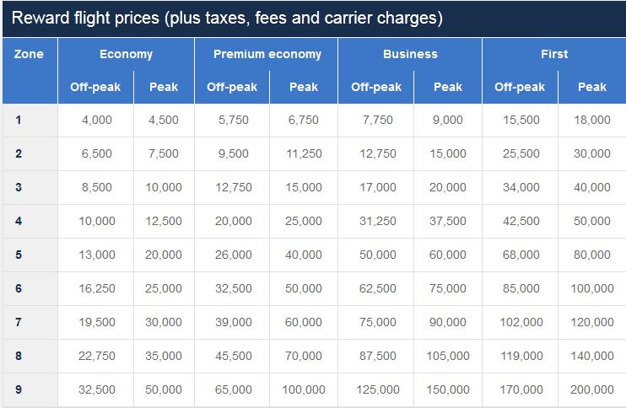
Task: Click the Zone 1 row label
Action: [19, 120]
